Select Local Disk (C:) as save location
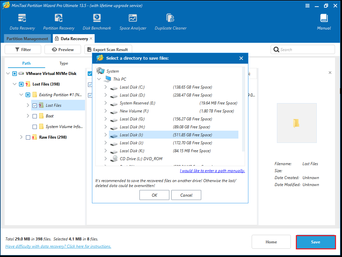Viewport: 342px width, 257px height. [x=174, y=87]
